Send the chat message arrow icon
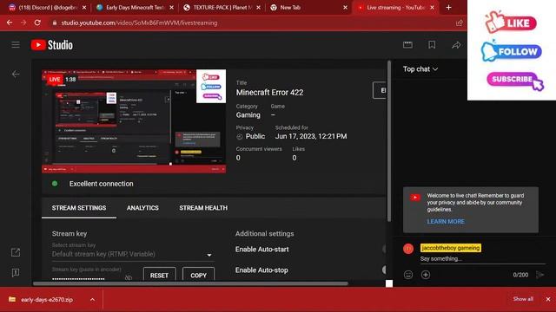The width and height of the screenshot is (556, 312). (540, 275)
